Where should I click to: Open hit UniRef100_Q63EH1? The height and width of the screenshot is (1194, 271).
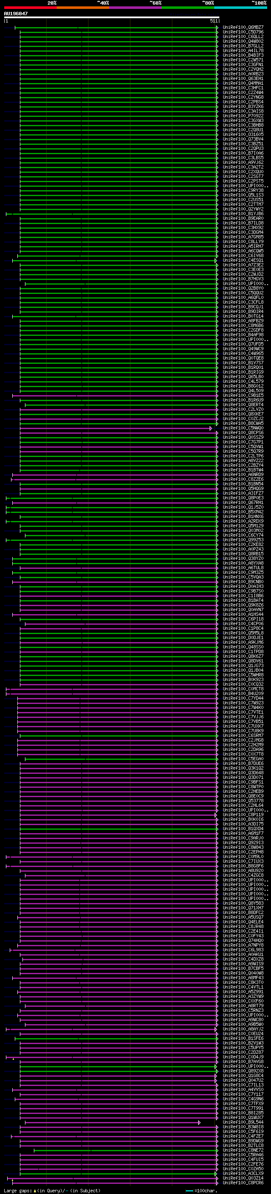pos(243,79)
